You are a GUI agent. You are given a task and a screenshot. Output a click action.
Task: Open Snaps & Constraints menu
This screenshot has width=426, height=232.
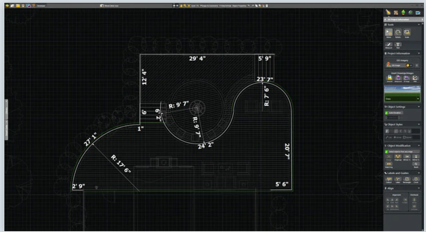point(209,5)
